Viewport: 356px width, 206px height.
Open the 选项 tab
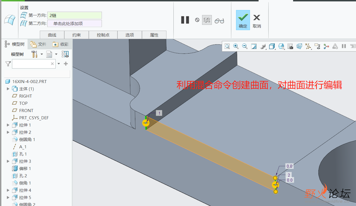pos(130,35)
